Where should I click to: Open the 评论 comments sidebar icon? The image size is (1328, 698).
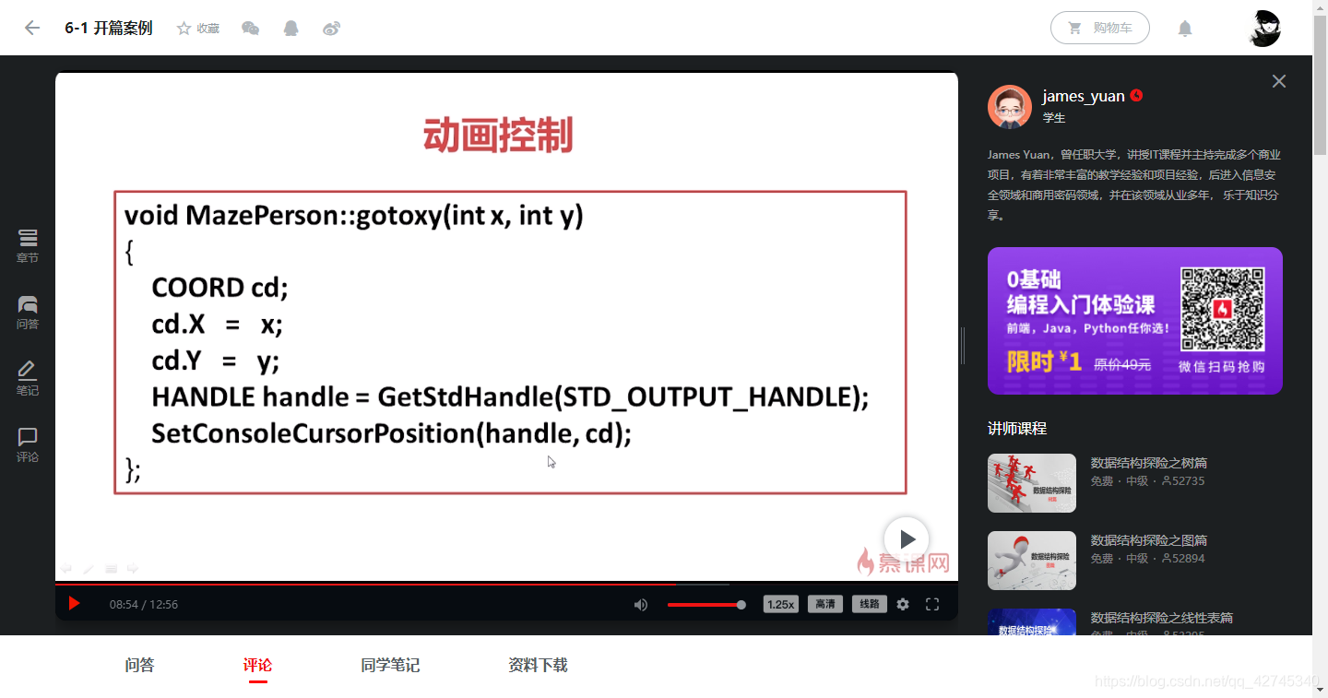point(28,445)
